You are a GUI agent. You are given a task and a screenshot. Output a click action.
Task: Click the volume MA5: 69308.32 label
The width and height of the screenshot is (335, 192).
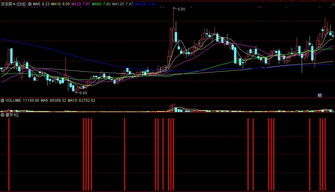[53, 101]
